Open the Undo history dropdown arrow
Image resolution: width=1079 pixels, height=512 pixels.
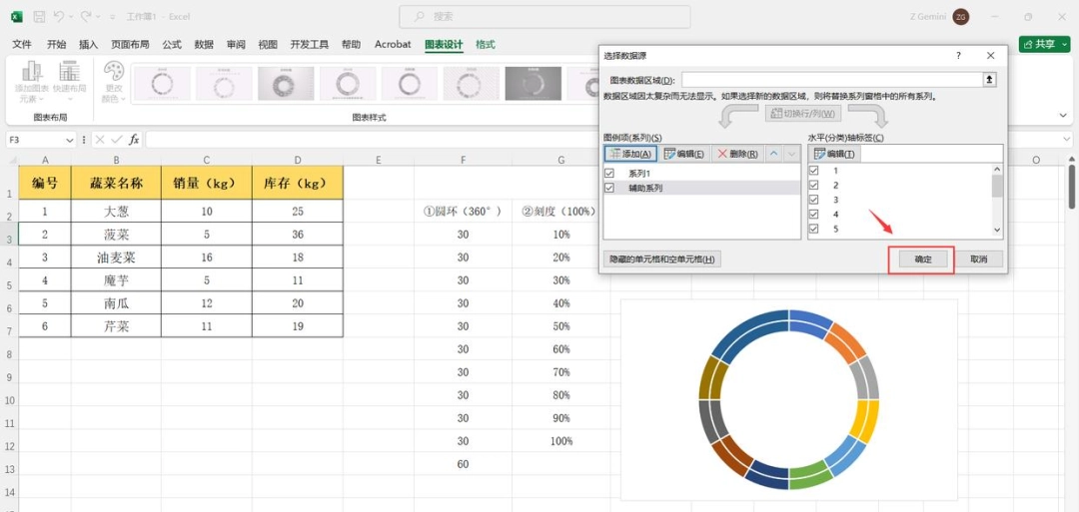[x=71, y=16]
